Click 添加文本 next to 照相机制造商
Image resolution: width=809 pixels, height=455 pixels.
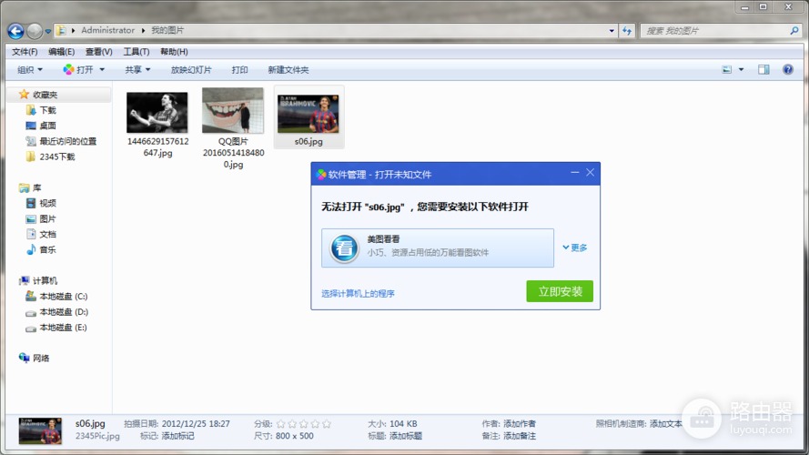[x=665, y=423]
